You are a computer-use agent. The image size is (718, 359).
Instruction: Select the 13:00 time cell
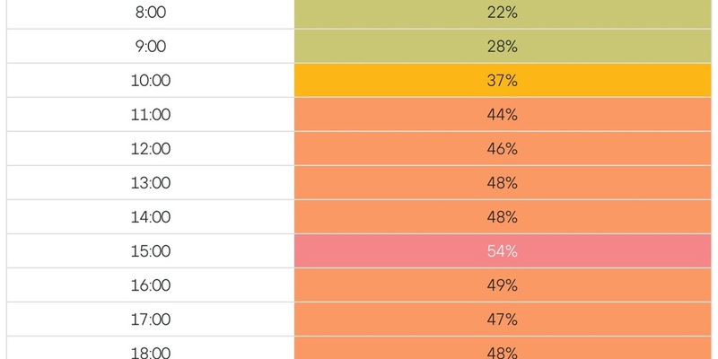(150, 183)
